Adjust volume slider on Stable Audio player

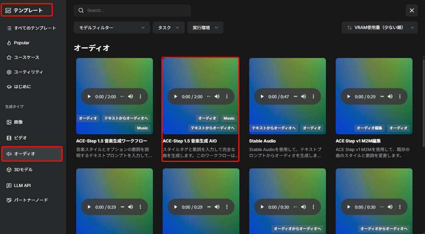click(295, 96)
